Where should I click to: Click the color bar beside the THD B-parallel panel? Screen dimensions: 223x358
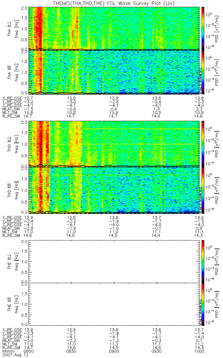click(x=203, y=190)
